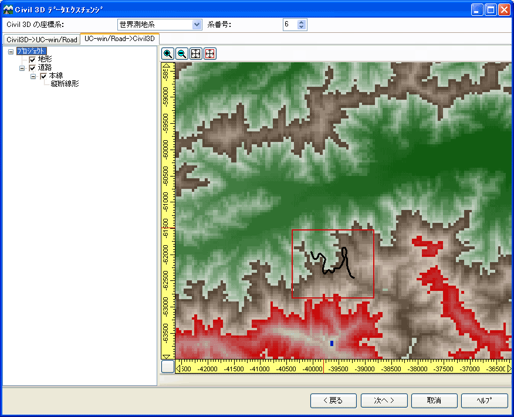
Task: Click the blank corner box below vertical ruler
Action: pyautogui.click(x=168, y=367)
